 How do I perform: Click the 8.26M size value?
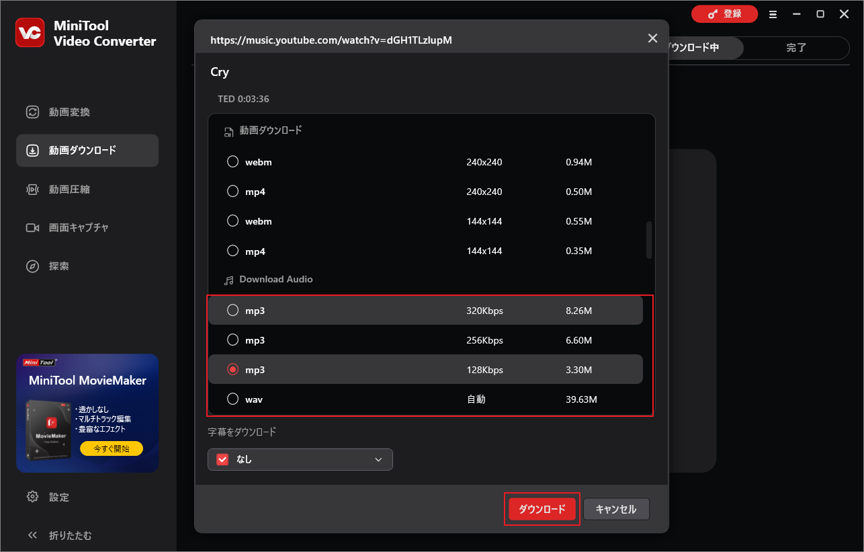579,311
